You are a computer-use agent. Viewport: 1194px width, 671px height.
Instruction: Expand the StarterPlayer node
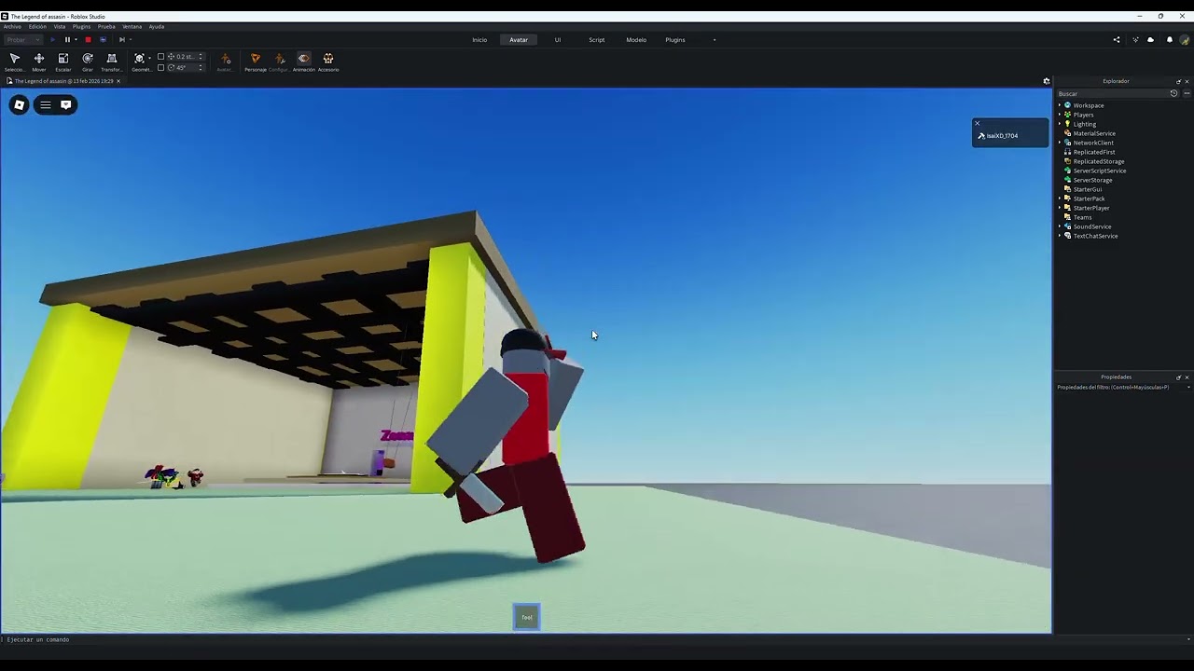click(1060, 208)
